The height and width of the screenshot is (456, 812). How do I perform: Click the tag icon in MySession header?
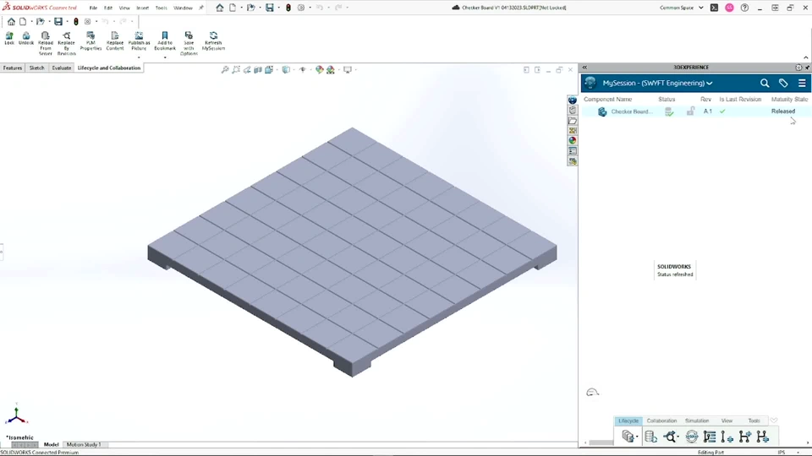(x=783, y=84)
